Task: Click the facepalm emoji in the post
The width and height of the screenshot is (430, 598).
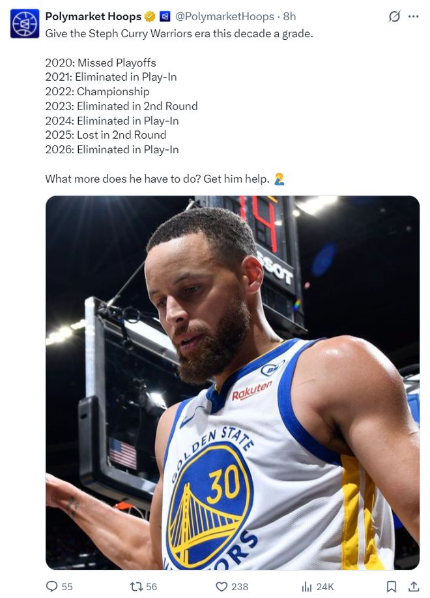Action: tap(279, 179)
